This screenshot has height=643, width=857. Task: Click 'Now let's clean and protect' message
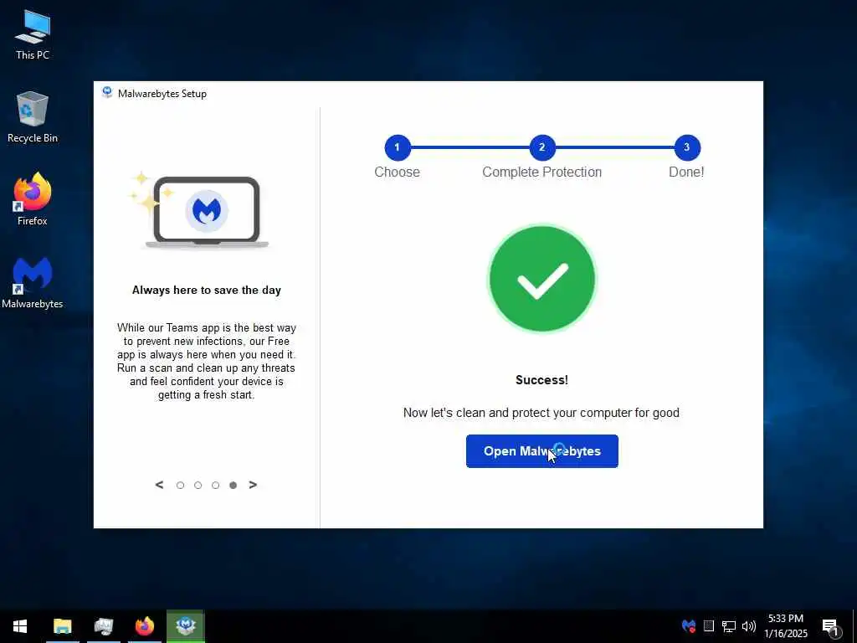[x=541, y=413]
